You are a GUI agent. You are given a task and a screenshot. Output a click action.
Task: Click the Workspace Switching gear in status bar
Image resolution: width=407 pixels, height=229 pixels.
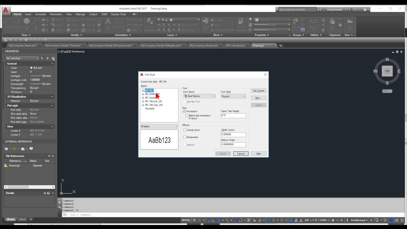[333, 220]
